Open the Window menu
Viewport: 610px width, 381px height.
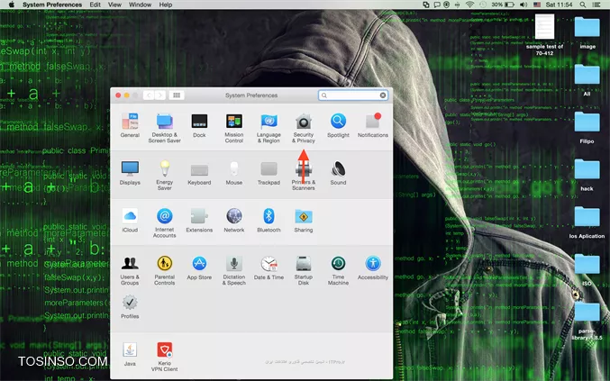(x=140, y=5)
